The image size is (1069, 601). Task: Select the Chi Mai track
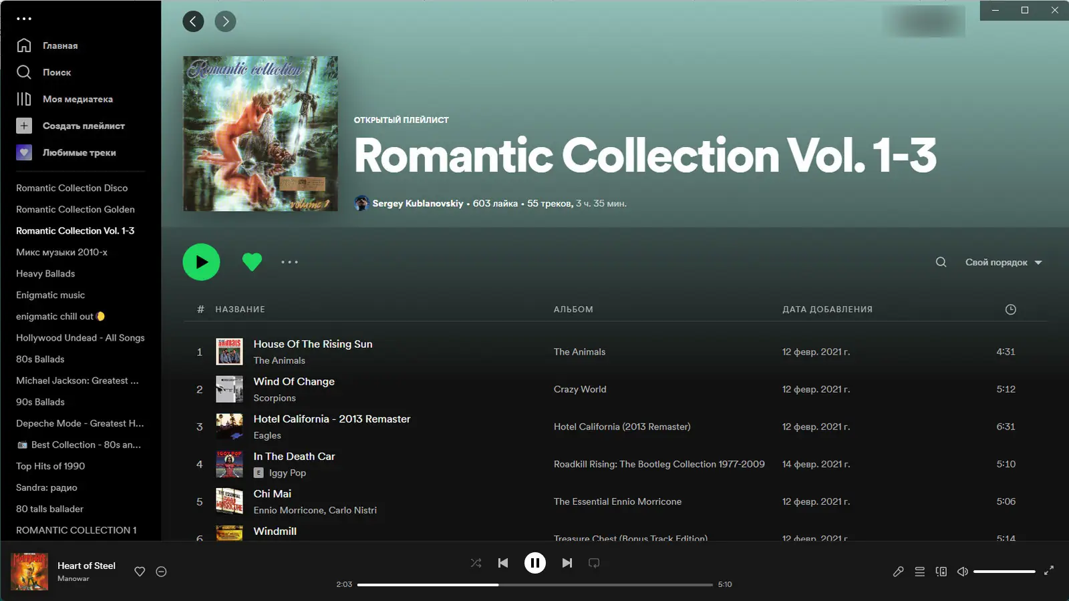point(272,493)
